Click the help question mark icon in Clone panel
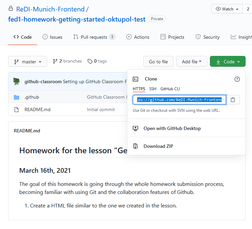The height and width of the screenshot is (229, 252). pos(237,79)
